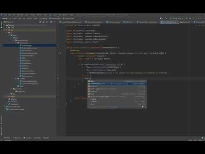This screenshot has height=154, width=205.
Task: Select Scratches and Consoles in project tree
Action: pyautogui.click(x=15, y=109)
